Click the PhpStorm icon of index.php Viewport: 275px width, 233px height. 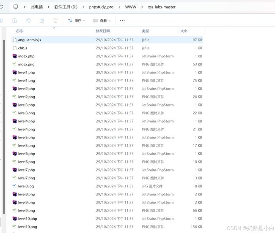point(15,56)
